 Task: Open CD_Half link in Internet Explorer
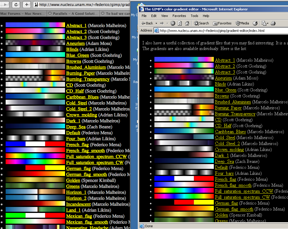(x=223, y=126)
